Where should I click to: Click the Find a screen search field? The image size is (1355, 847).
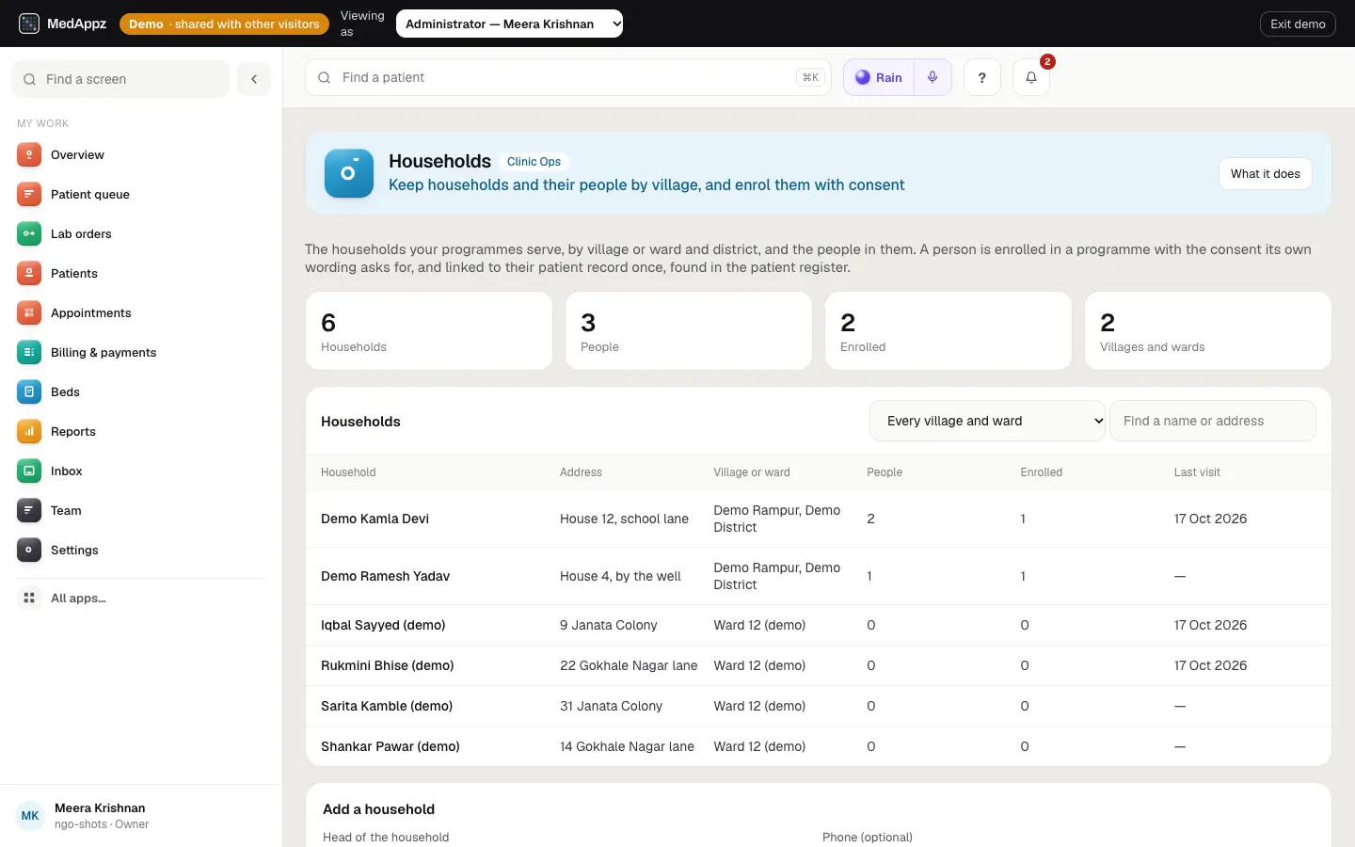[x=120, y=79]
